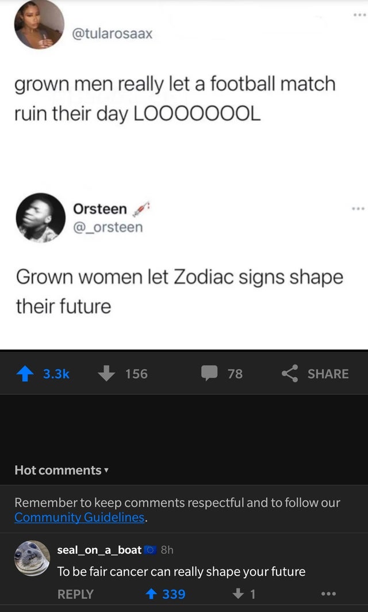Viewport: 368px width, 612px height.
Task: Open the first tweet's three-dot menu
Action: coord(360,15)
